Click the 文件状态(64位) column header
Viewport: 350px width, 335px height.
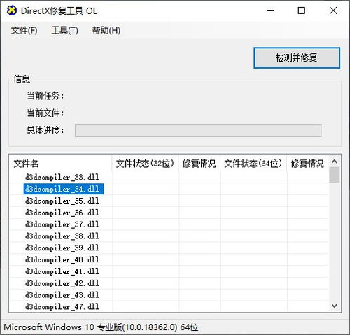click(x=253, y=164)
